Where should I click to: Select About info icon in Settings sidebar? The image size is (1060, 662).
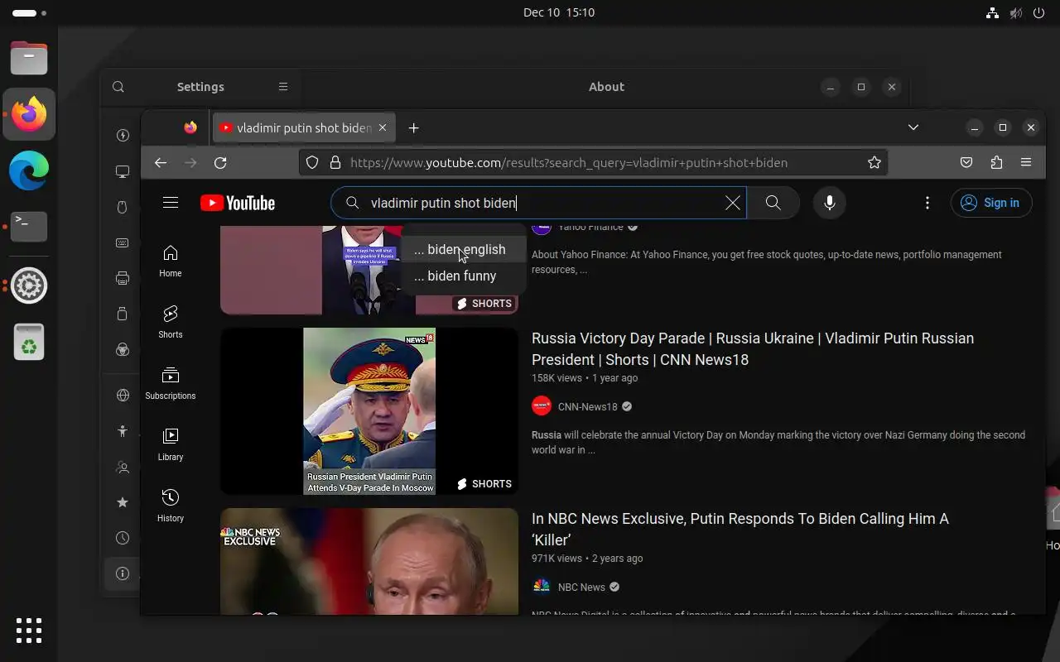[123, 573]
